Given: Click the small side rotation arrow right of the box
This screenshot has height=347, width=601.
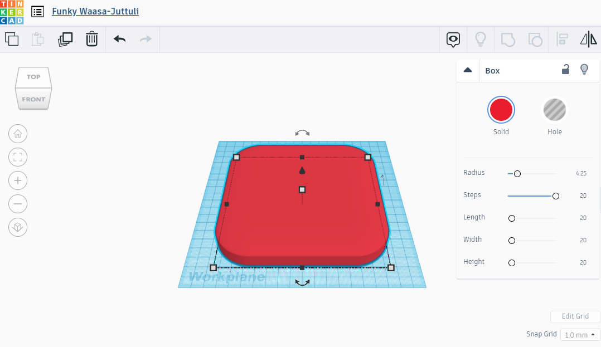Looking at the screenshot, I should pyautogui.click(x=383, y=180).
